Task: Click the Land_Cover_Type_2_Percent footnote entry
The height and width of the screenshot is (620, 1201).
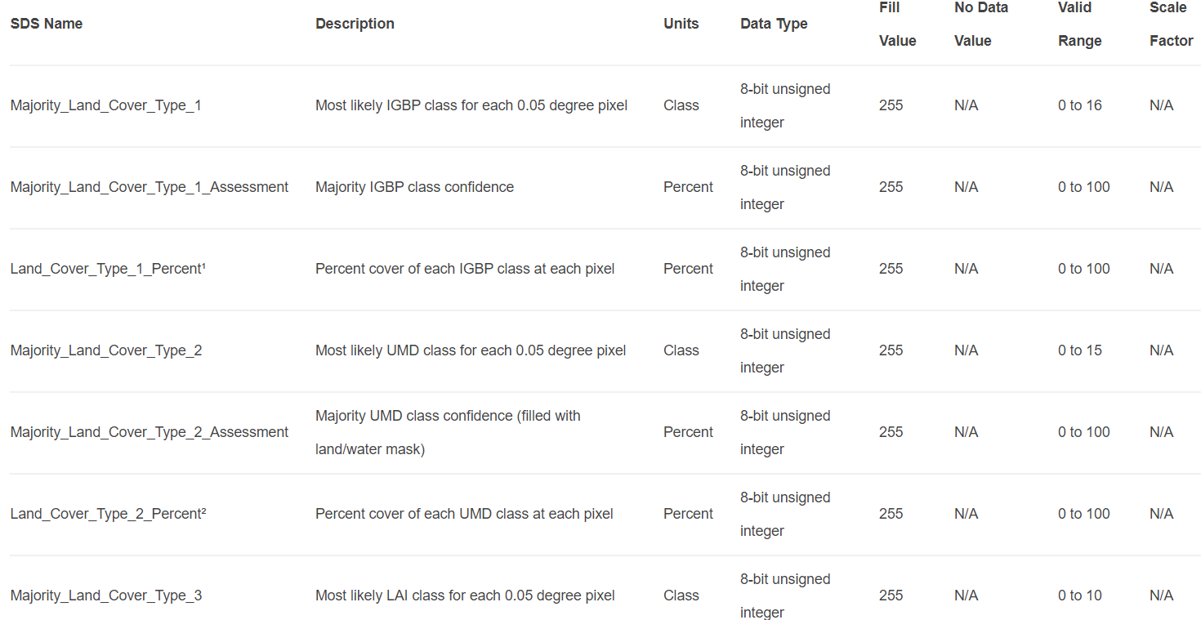Action: (108, 514)
